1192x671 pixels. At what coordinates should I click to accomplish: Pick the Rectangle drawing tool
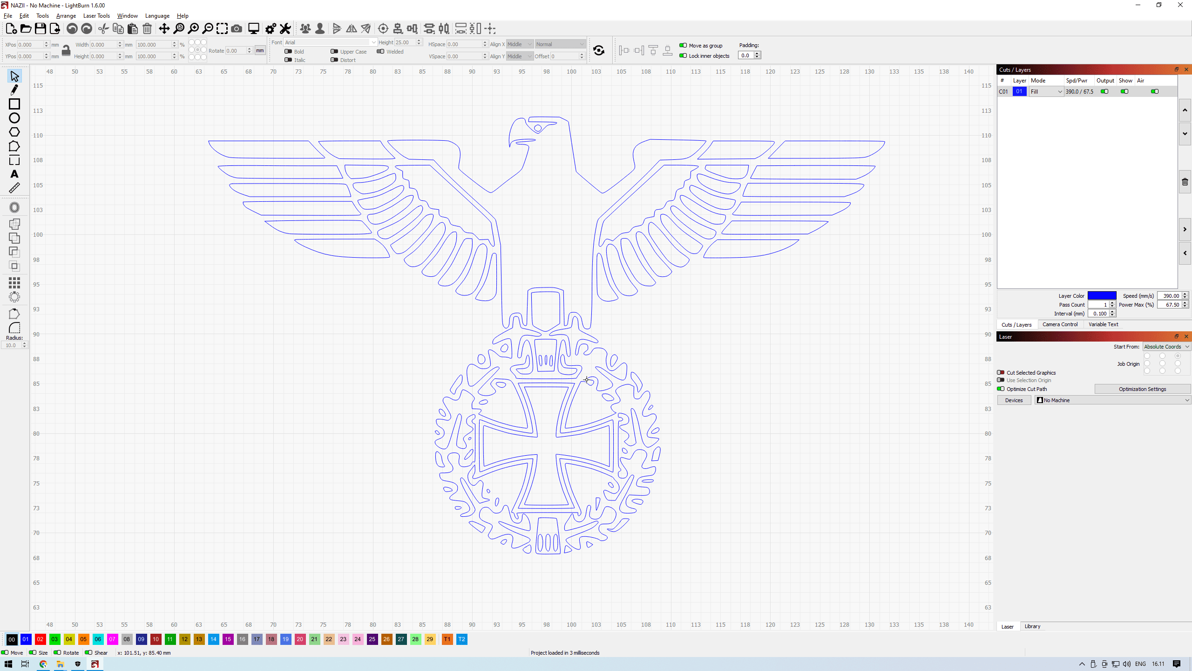pos(14,104)
